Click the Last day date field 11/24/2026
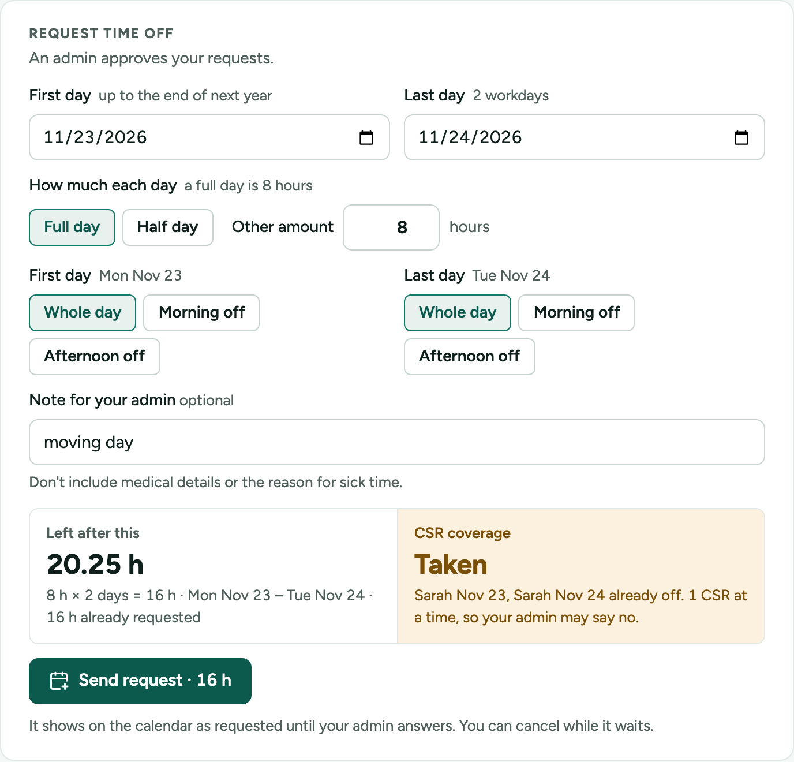 (x=585, y=137)
